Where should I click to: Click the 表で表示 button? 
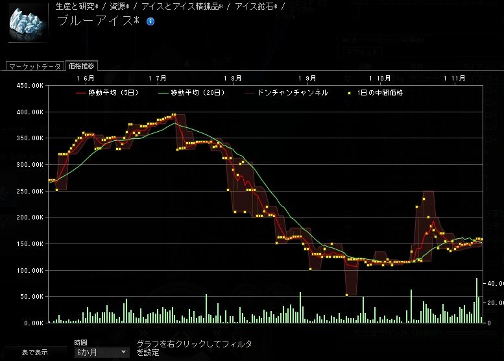pyautogui.click(x=34, y=353)
